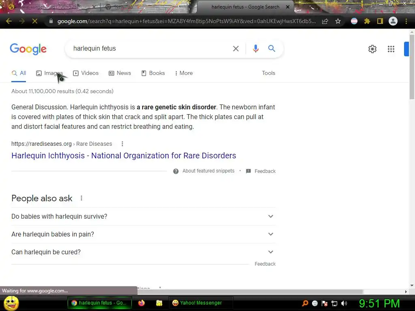Open the More search categories menu
The width and height of the screenshot is (415, 311).
(x=184, y=73)
